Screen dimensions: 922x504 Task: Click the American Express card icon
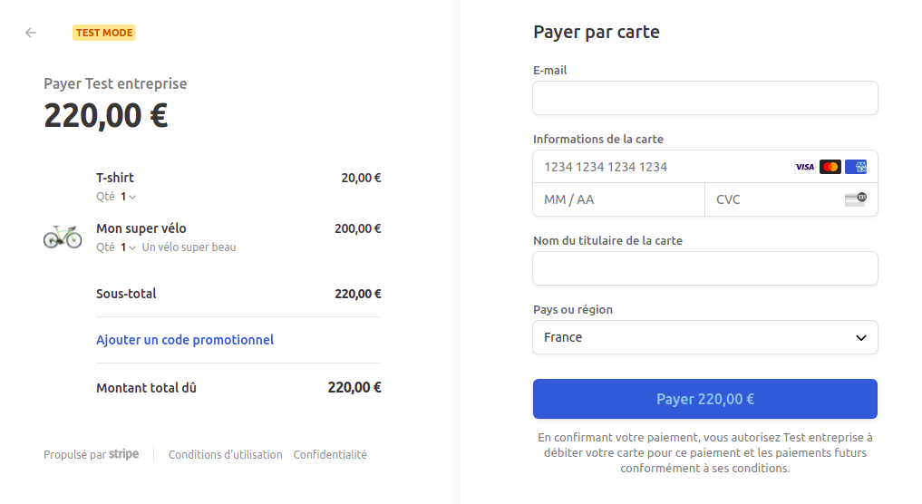click(856, 167)
